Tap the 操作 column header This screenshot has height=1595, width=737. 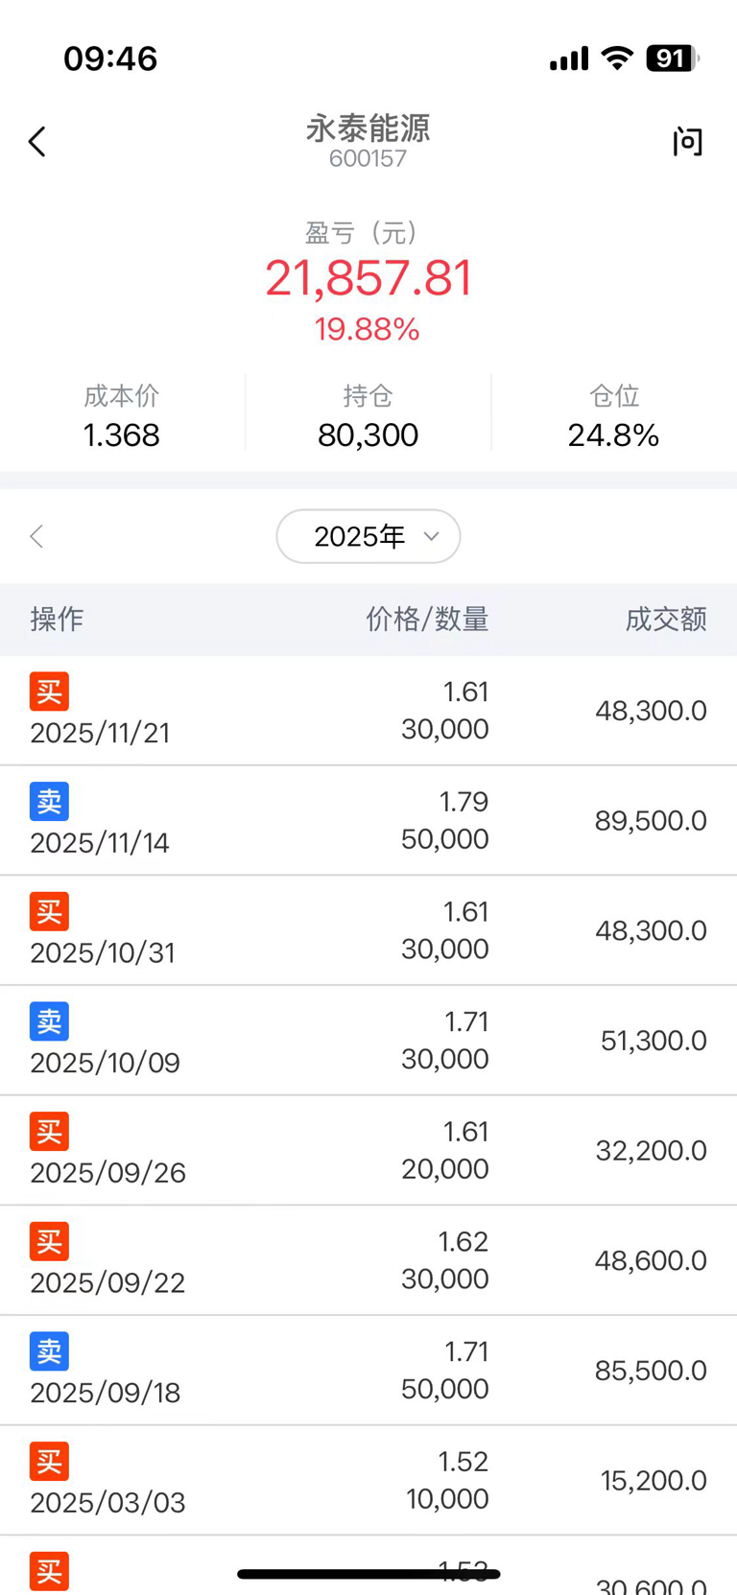tap(57, 620)
